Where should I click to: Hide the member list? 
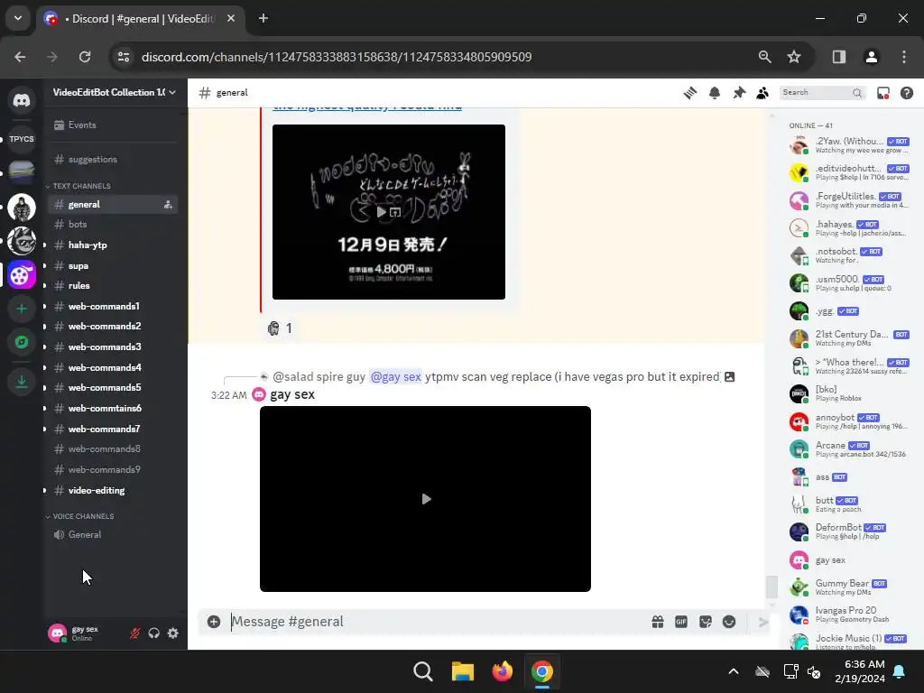click(x=762, y=93)
